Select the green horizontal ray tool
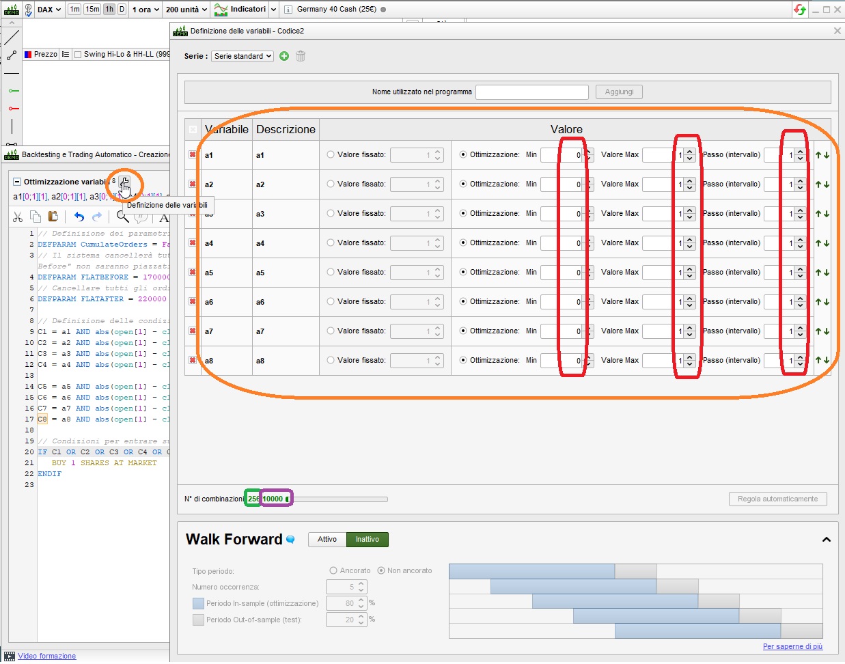845x664 pixels. [13, 90]
